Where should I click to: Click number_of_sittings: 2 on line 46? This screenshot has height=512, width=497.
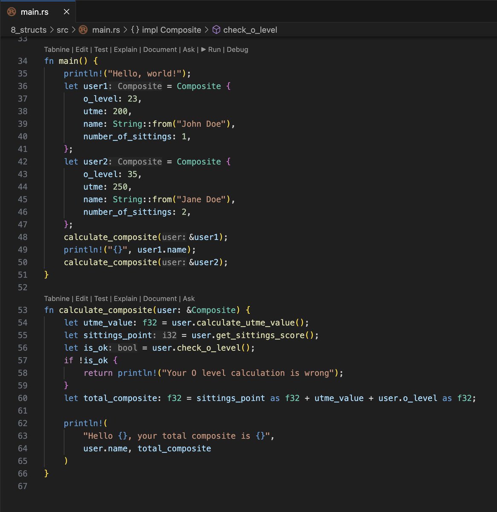(x=135, y=212)
